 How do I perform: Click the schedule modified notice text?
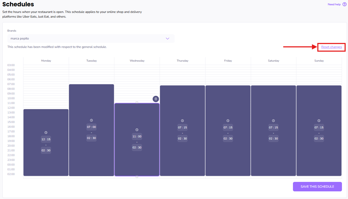[x=57, y=47]
